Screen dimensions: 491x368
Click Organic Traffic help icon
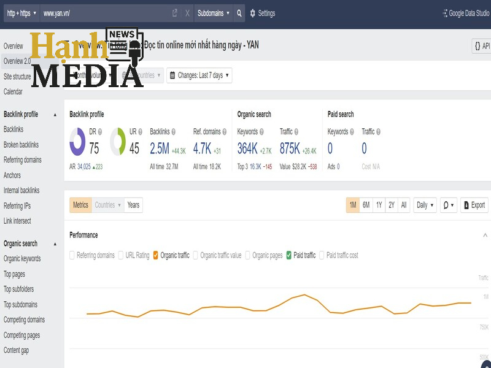point(296,132)
